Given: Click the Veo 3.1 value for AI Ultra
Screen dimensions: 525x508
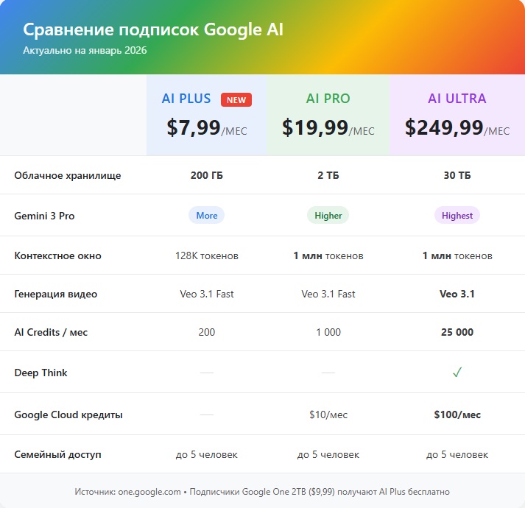Looking at the screenshot, I should click(457, 294).
